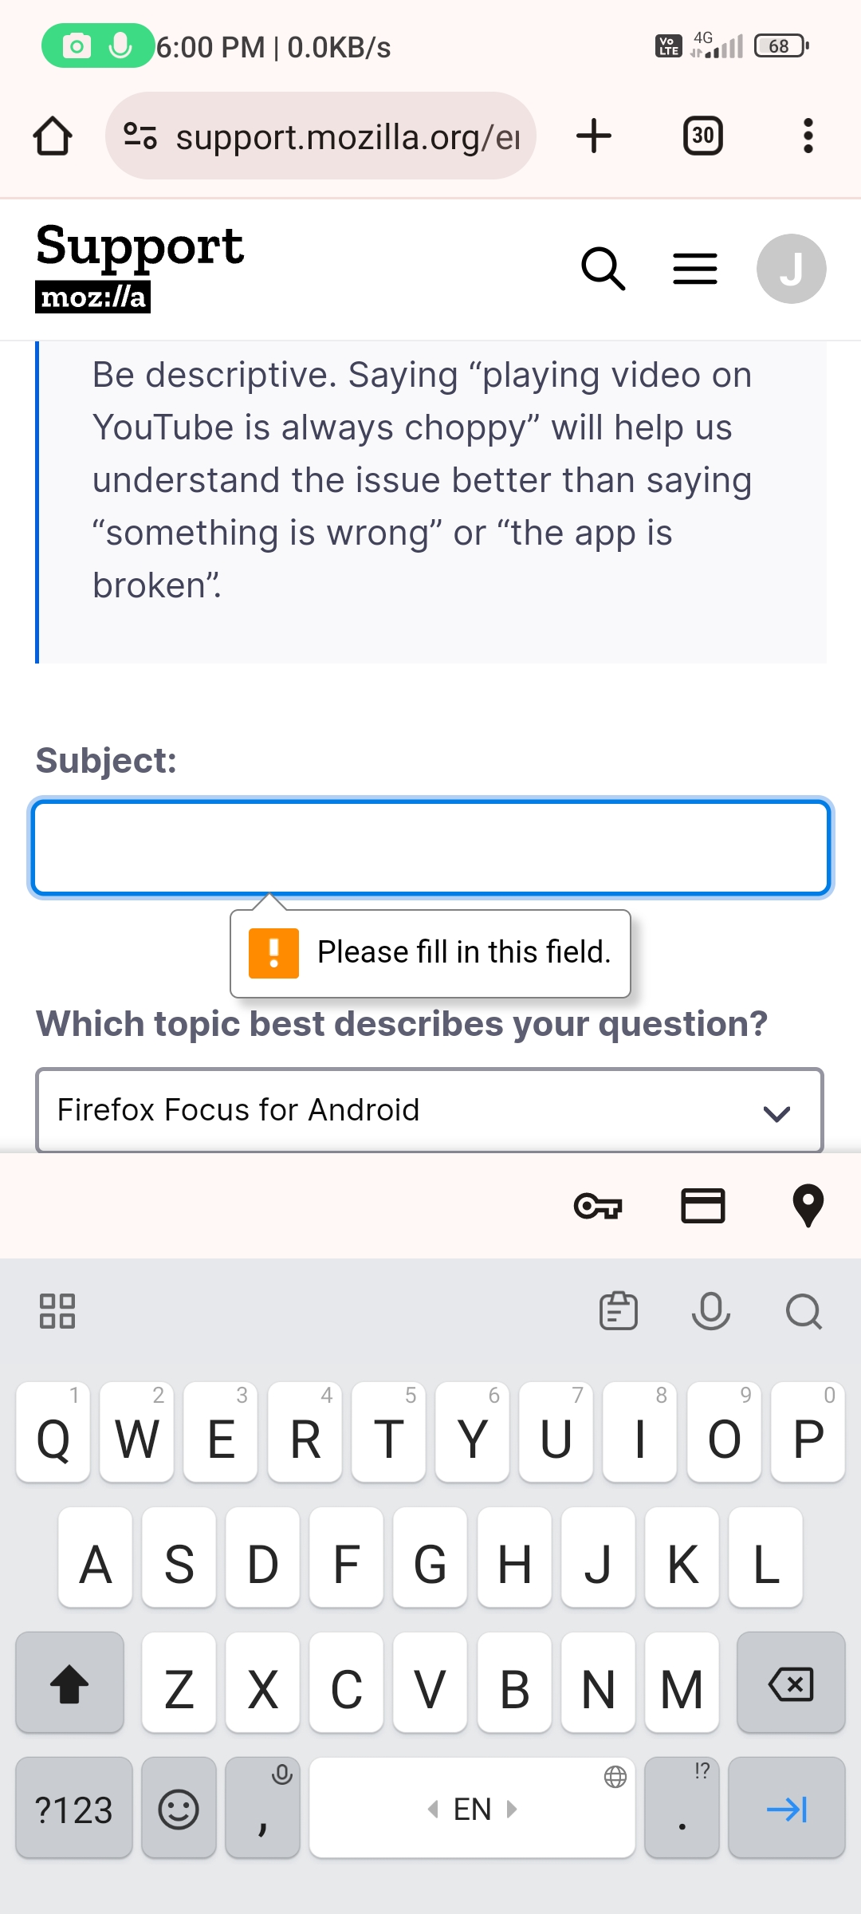861x1914 pixels.
Task: Open the emoji keyboard panel
Action: tap(179, 1808)
